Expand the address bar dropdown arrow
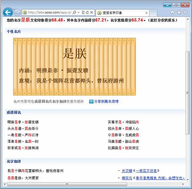This screenshot has height=189, width=192. pyautogui.click(x=78, y=12)
